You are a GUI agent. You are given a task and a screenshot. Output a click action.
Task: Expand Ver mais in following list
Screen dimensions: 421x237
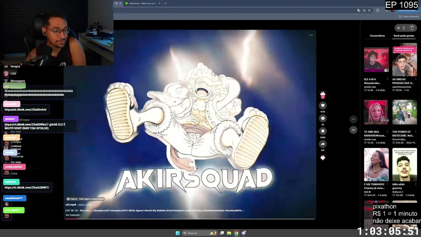pos(16,162)
